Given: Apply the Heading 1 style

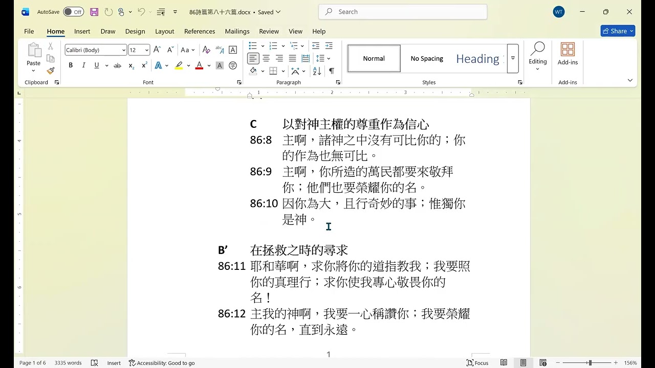Looking at the screenshot, I should tap(479, 58).
